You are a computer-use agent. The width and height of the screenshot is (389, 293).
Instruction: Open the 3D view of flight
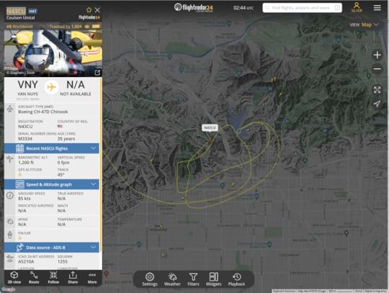(x=14, y=278)
